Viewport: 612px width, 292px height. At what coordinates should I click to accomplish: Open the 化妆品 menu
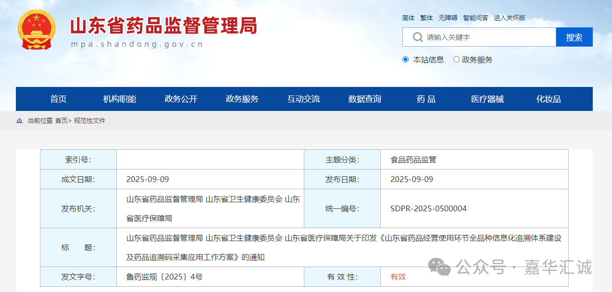(548, 99)
